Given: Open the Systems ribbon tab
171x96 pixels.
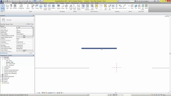Looking at the screenshot, I should coord(20,3).
